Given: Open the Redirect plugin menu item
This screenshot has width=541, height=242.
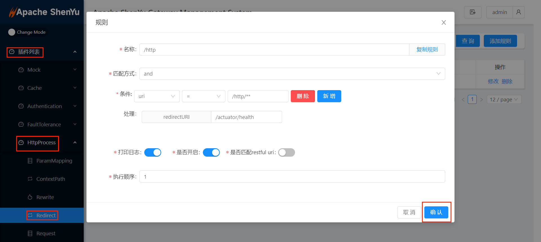Looking at the screenshot, I should (x=46, y=215).
